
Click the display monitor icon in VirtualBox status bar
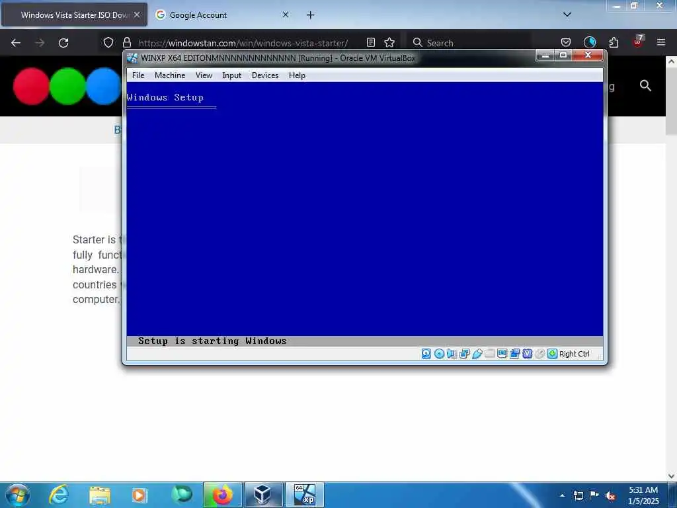point(502,354)
